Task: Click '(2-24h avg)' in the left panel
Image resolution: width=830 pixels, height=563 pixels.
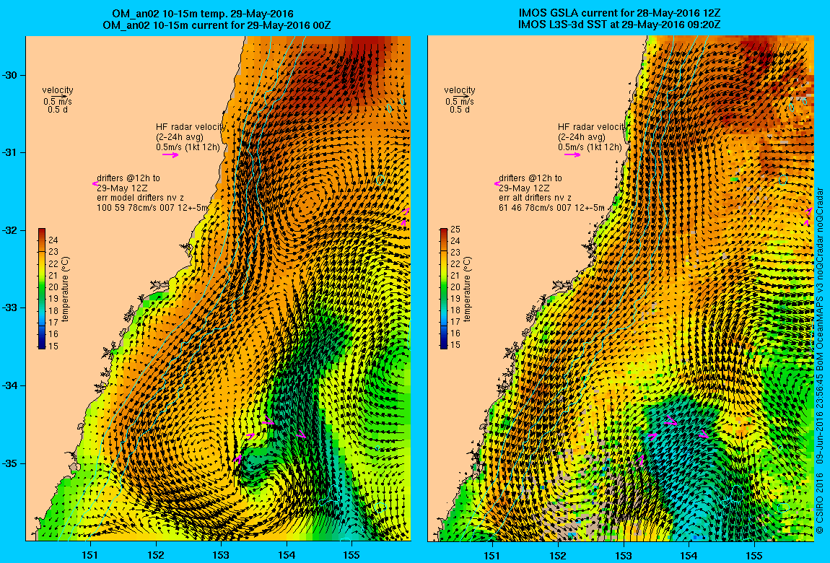Action: (x=180, y=137)
